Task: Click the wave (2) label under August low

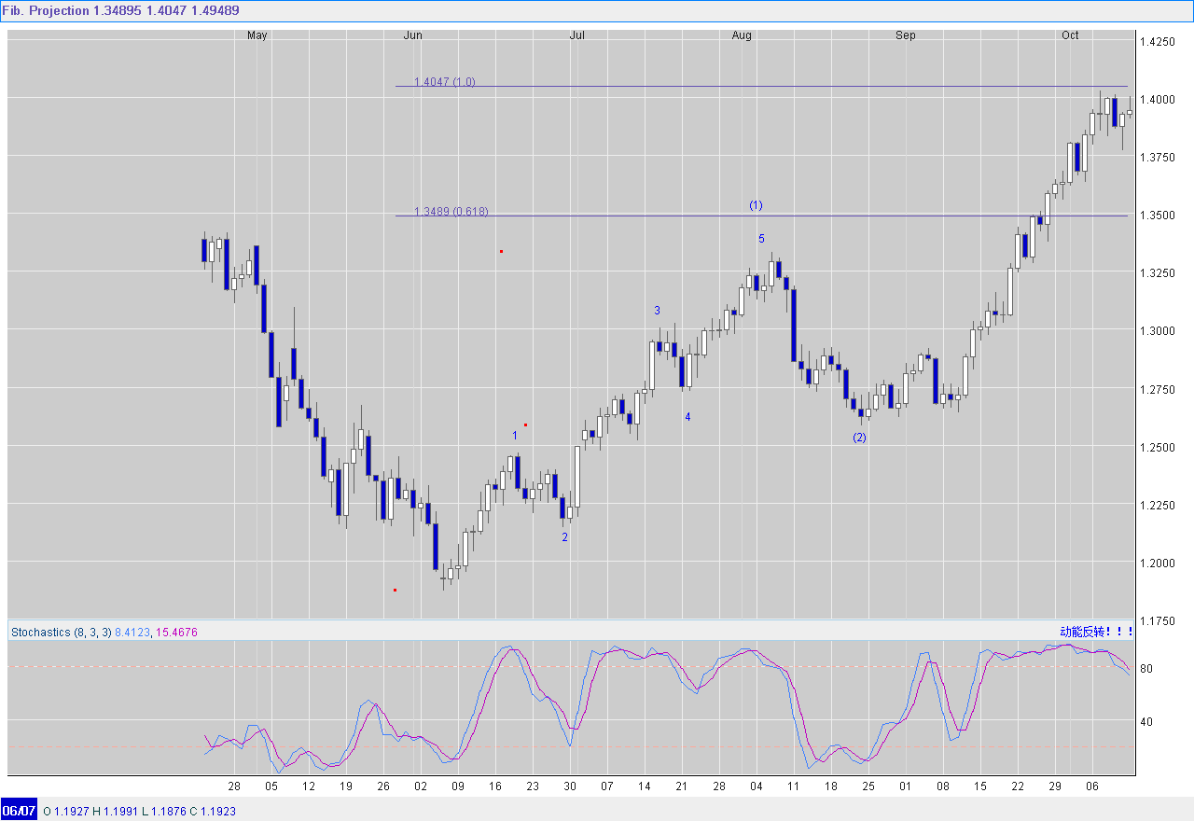Action: [859, 438]
